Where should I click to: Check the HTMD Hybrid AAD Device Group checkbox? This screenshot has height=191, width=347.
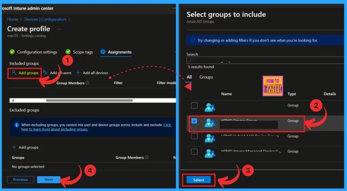(x=194, y=136)
